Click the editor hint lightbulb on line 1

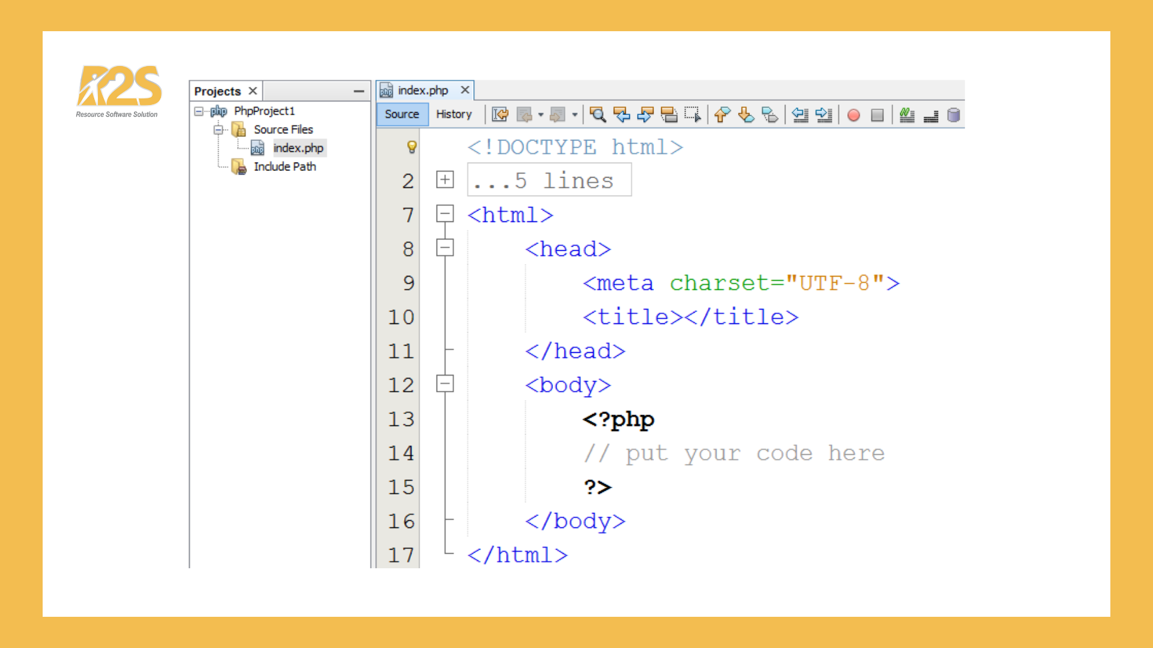(411, 146)
